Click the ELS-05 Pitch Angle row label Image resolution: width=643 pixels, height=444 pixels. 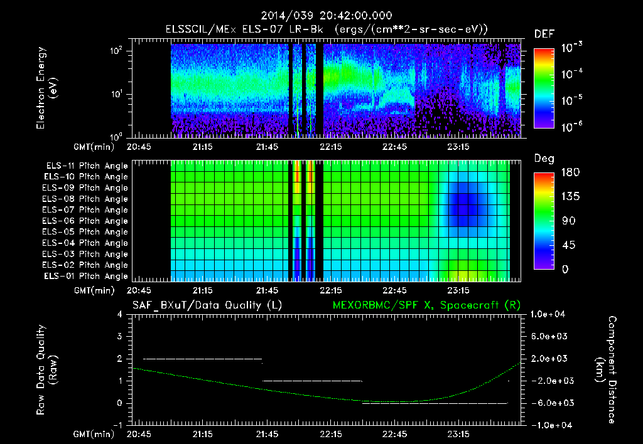[x=85, y=232]
